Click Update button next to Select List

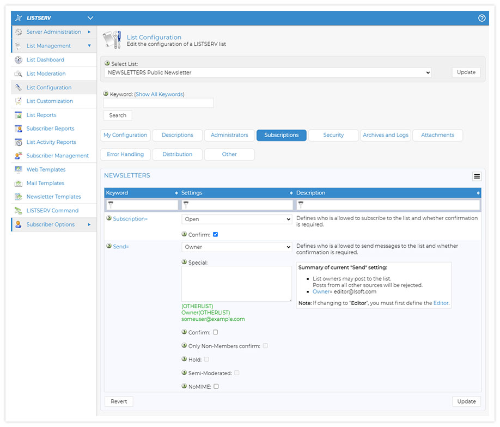point(466,72)
